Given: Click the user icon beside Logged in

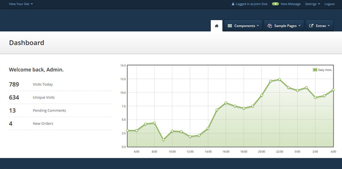Looking at the screenshot, I should [233, 4].
